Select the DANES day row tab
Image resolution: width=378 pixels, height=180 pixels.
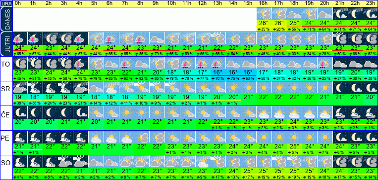coord(6,19)
